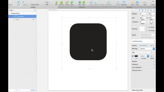Align selected layer to left edge
This screenshot has width=164, height=92.
point(139,10)
